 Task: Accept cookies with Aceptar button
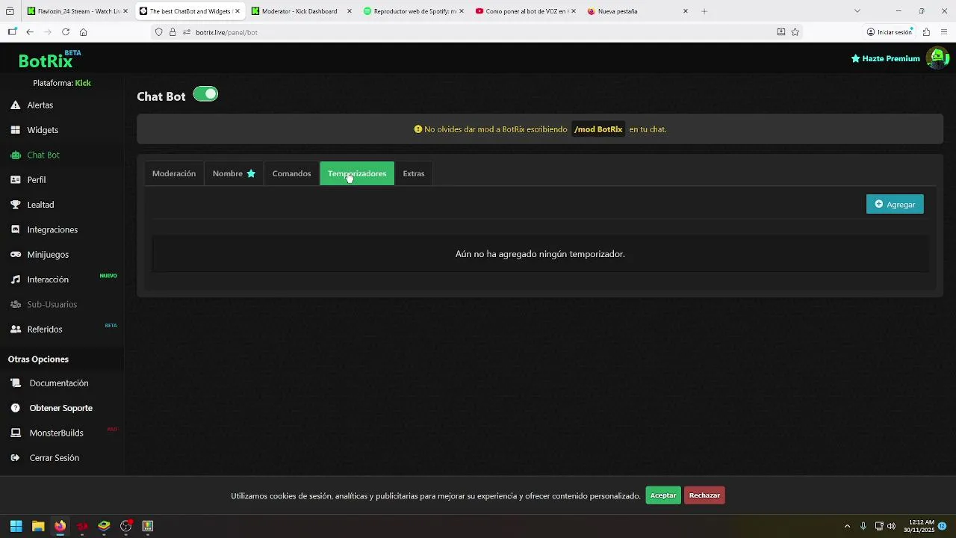coord(663,495)
